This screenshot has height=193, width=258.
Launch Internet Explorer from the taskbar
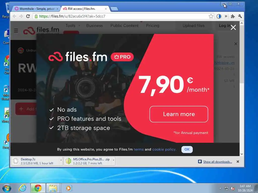(22, 188)
